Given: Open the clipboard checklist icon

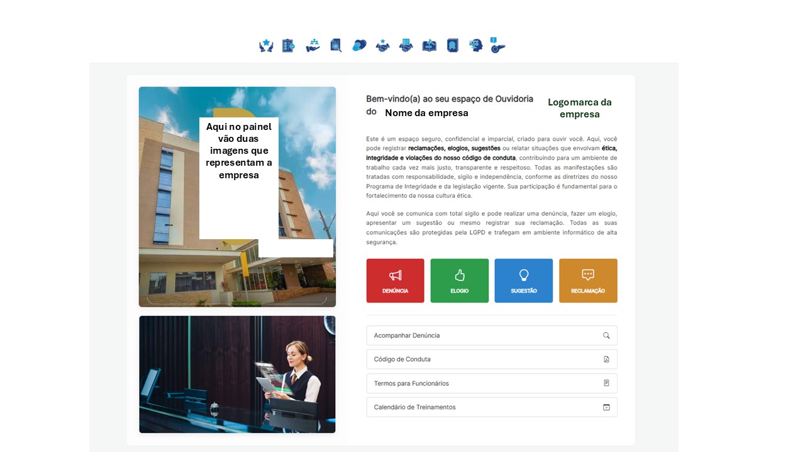Looking at the screenshot, I should pos(288,45).
